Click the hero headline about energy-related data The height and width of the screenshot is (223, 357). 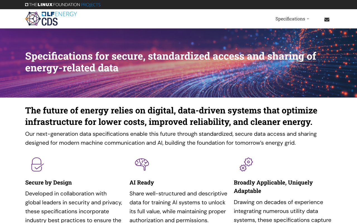(170, 62)
